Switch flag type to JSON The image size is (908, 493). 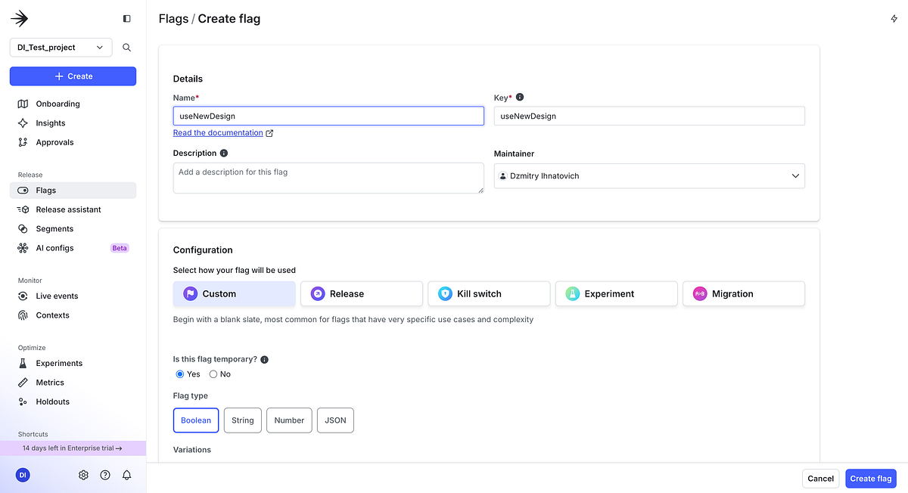335,420
